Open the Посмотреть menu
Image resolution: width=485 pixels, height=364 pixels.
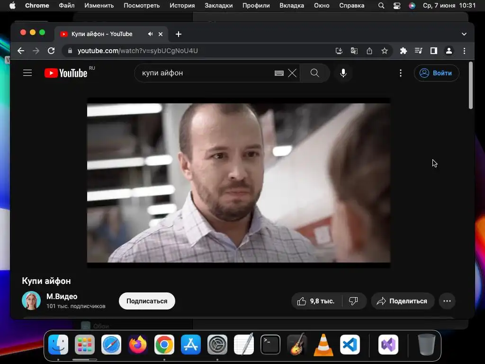[x=142, y=6]
